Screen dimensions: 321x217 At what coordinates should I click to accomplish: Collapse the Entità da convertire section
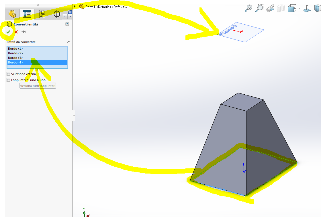[68, 42]
